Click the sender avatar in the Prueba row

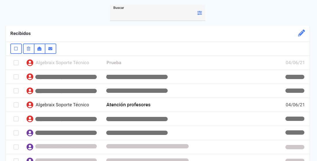30,63
